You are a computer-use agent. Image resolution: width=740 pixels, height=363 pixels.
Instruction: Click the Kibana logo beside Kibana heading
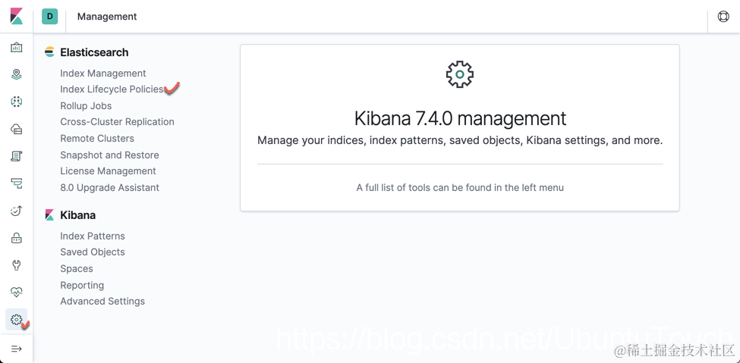(x=49, y=215)
